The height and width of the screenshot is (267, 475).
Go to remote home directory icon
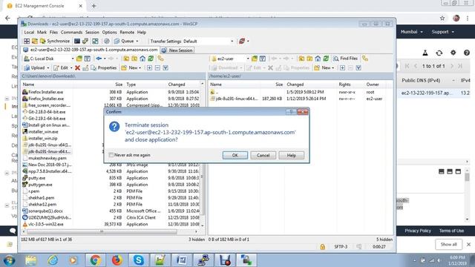(x=318, y=59)
